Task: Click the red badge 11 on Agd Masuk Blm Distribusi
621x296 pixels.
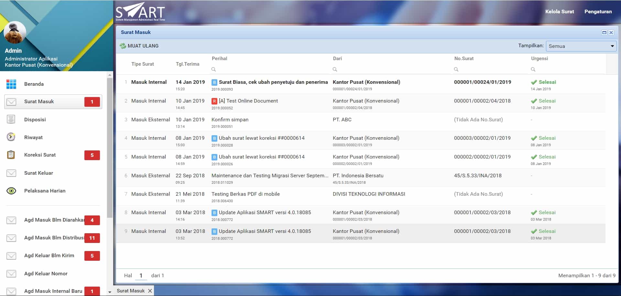Action: pyautogui.click(x=92, y=238)
